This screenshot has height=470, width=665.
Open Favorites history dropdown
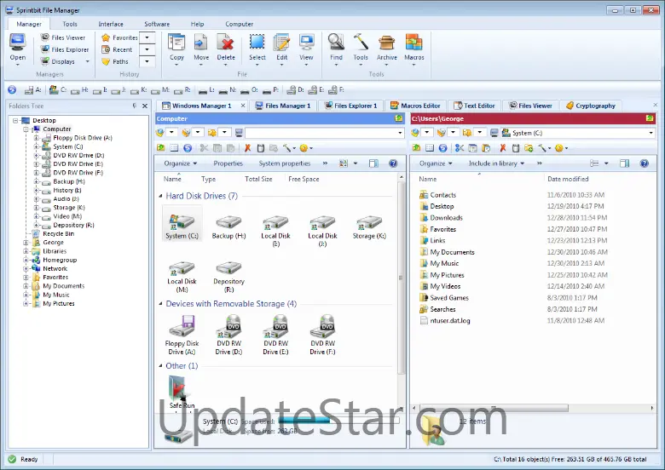pos(147,37)
